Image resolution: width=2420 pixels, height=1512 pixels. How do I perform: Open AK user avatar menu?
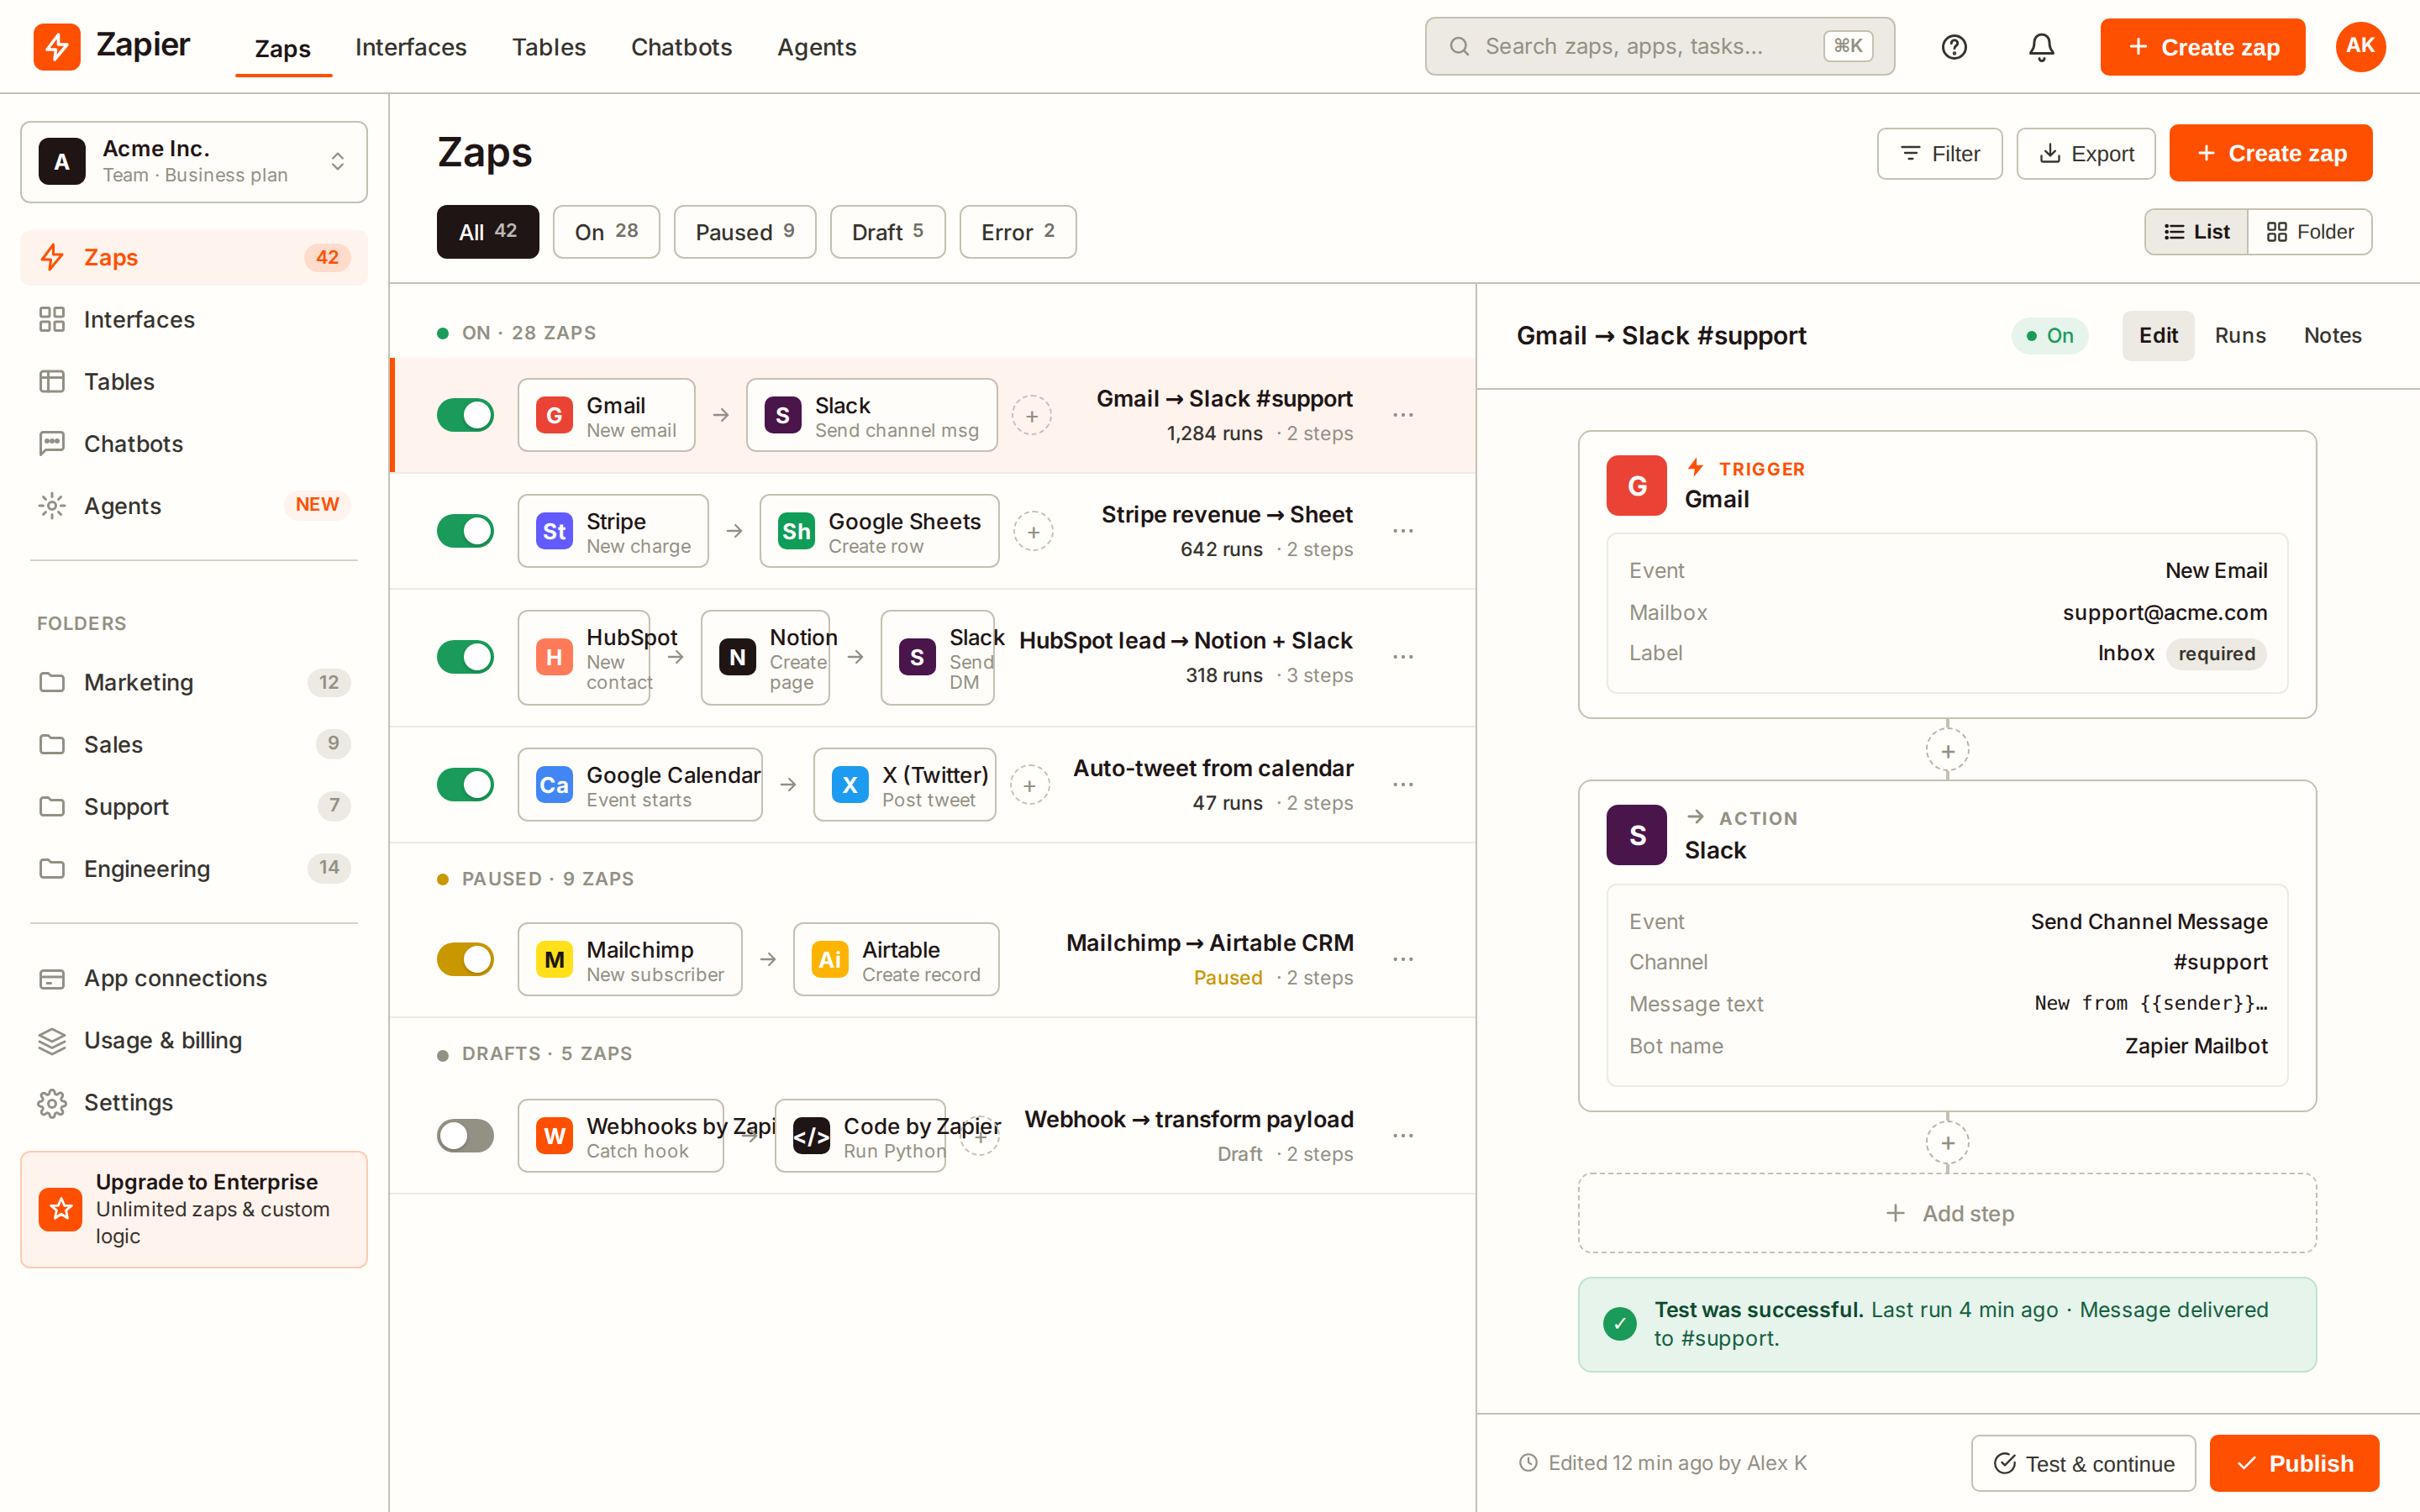(2360, 47)
